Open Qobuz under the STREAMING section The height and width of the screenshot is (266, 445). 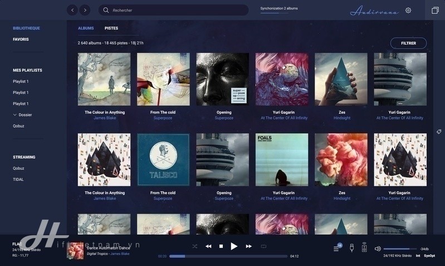pyautogui.click(x=18, y=168)
